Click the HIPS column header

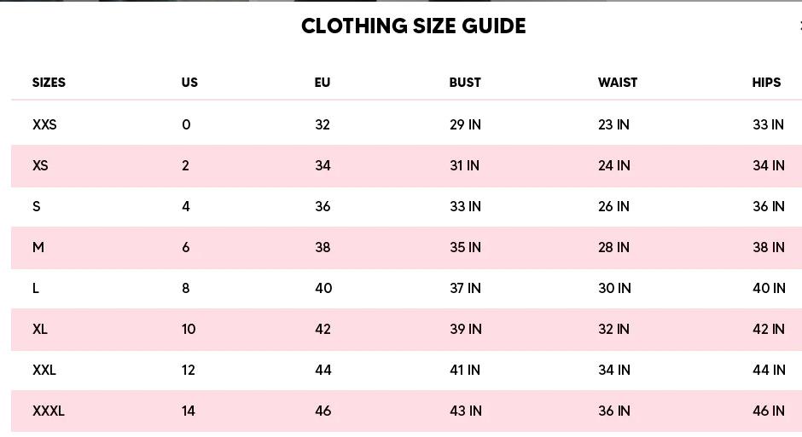766,83
